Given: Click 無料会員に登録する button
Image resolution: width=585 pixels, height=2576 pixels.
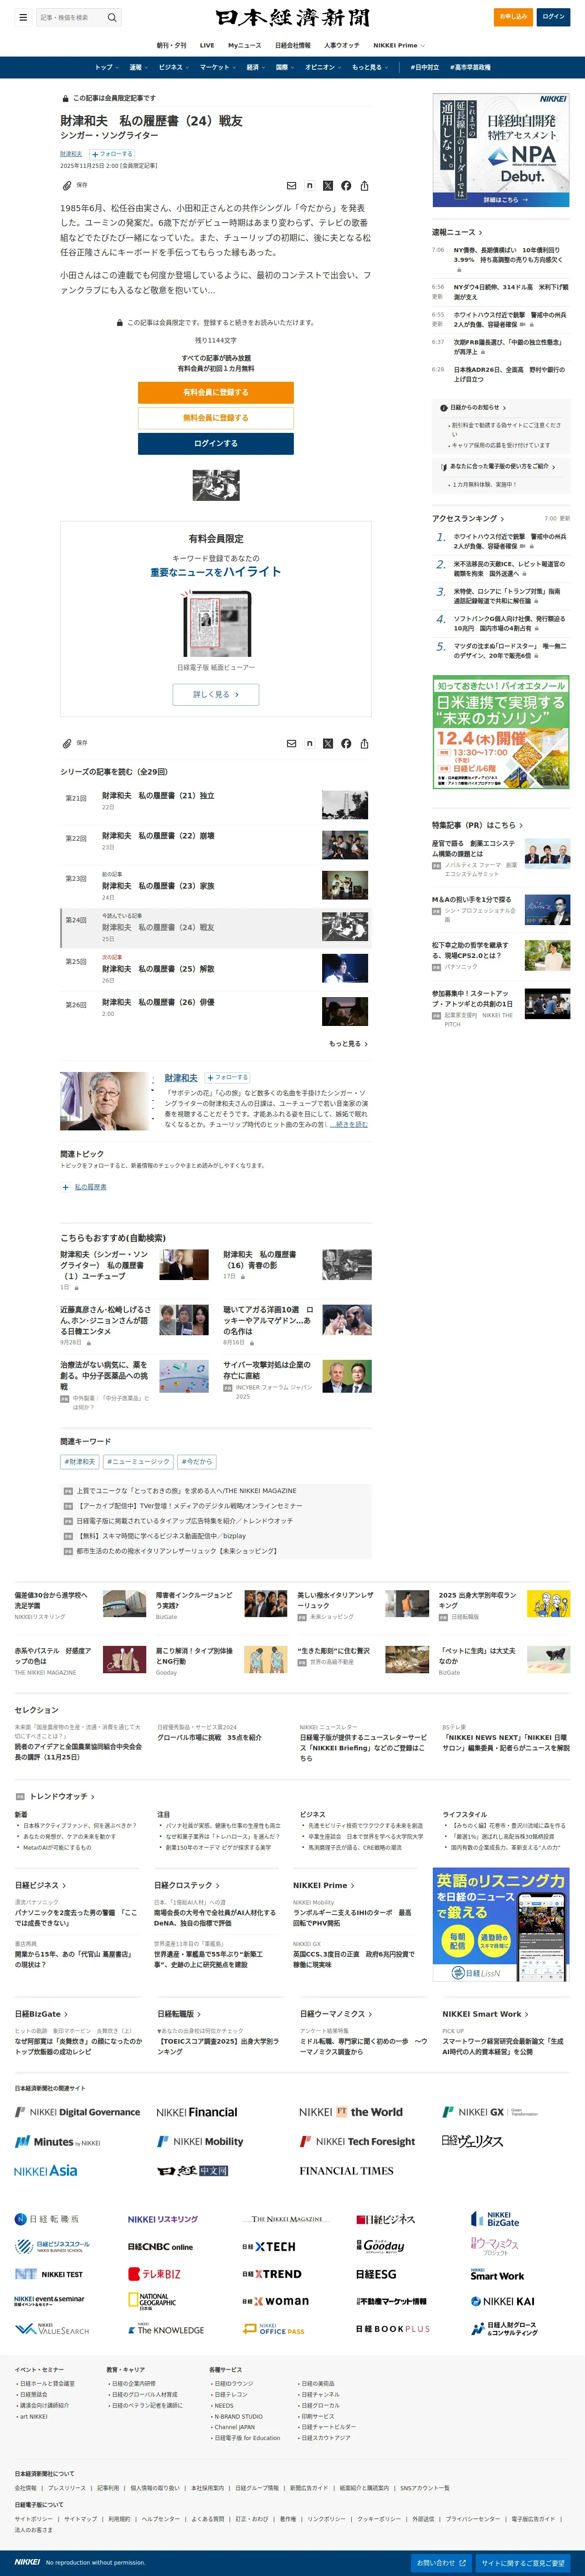Looking at the screenshot, I should (x=216, y=418).
